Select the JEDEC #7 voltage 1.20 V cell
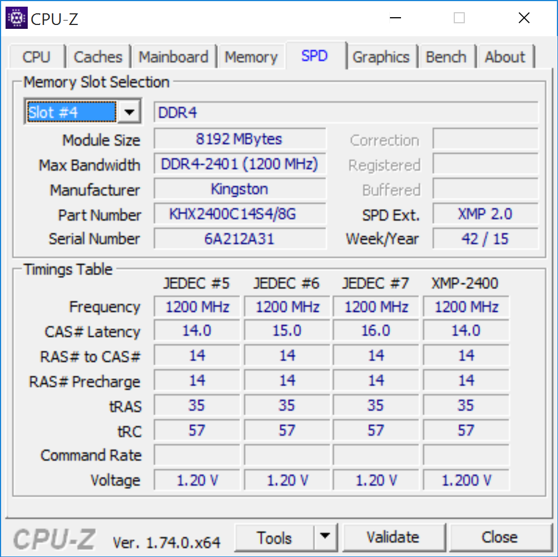The width and height of the screenshot is (558, 557). (376, 480)
